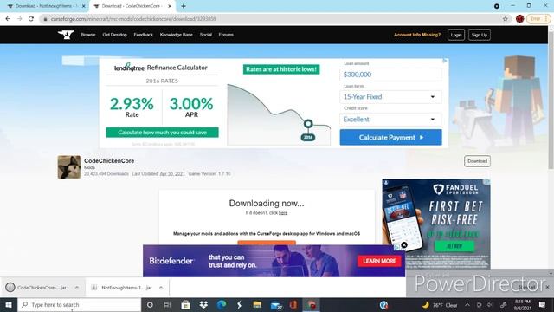The image size is (554, 312).
Task: Expand the 15-Year Fixed loan term dropdown
Action: 390,96
